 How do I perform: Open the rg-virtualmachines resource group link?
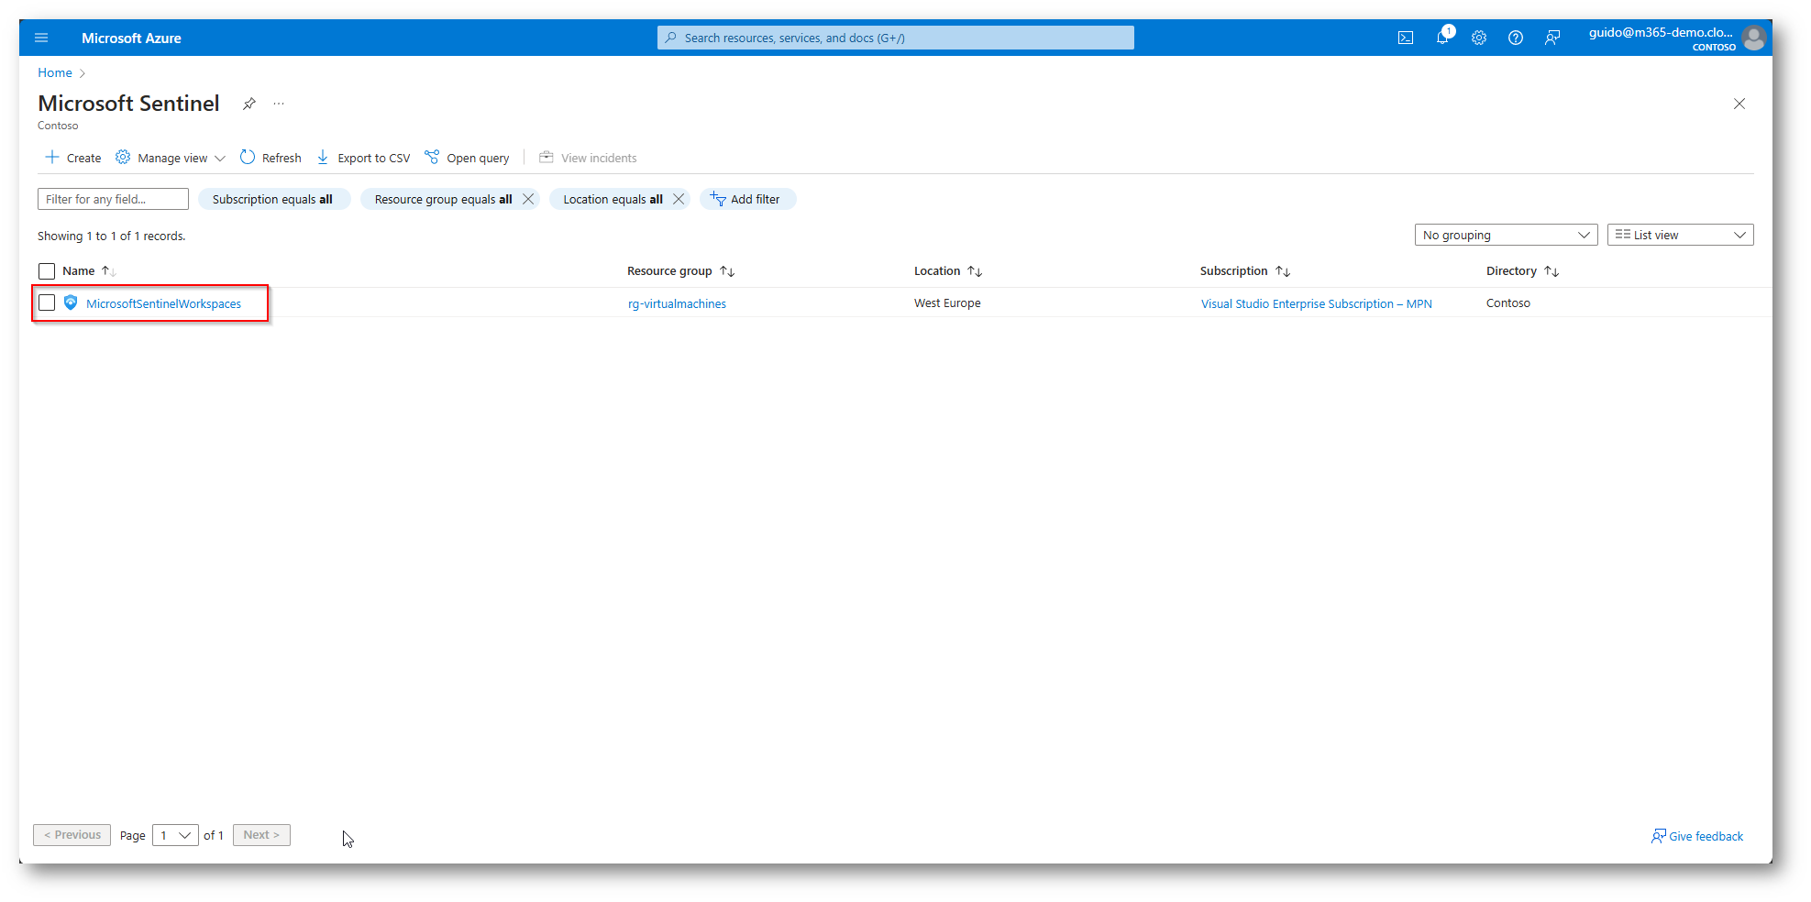click(x=677, y=303)
